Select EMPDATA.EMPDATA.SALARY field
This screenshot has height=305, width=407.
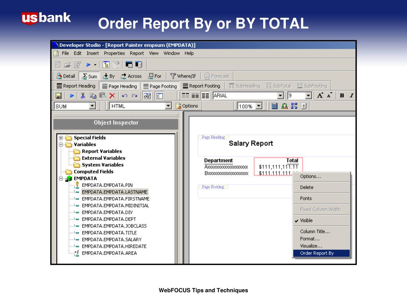[112, 239]
